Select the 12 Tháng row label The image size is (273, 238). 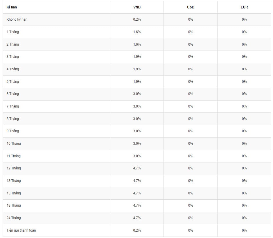coord(14,168)
